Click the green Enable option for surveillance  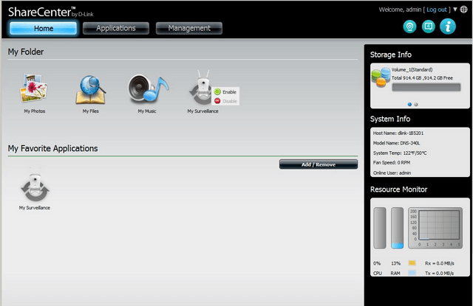pos(225,91)
